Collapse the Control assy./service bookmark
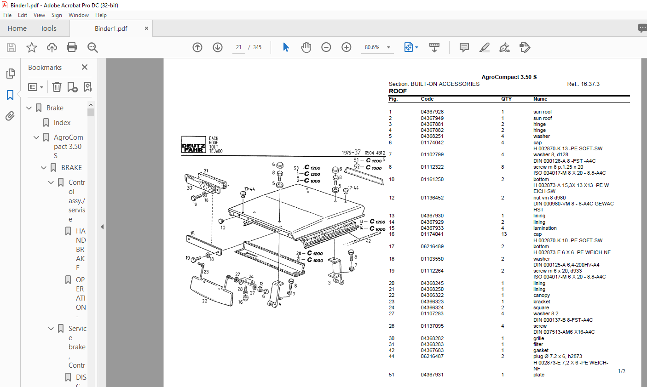647x387 pixels. 51,182
